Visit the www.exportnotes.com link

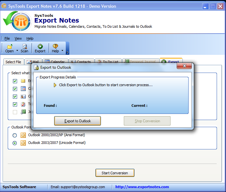(142, 187)
